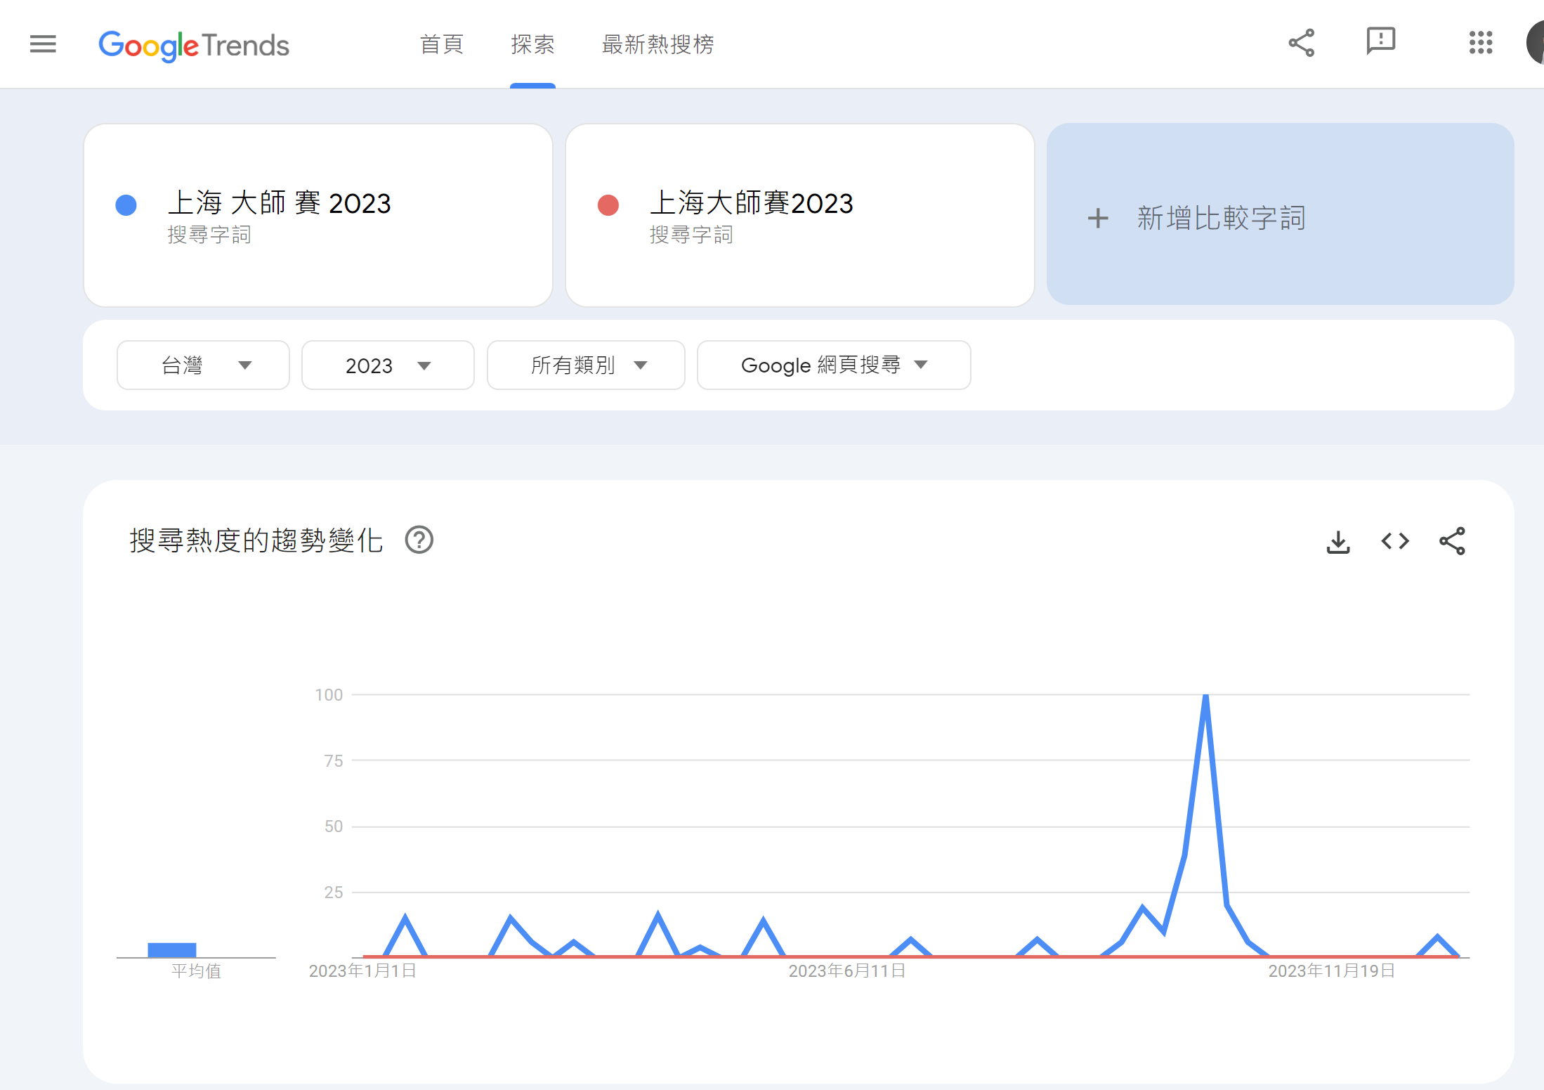Expand the 台灣 region dropdown
Screen dimensions: 1544x1090
(x=203, y=365)
